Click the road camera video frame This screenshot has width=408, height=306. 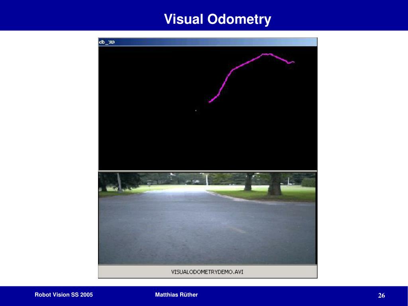point(207,218)
